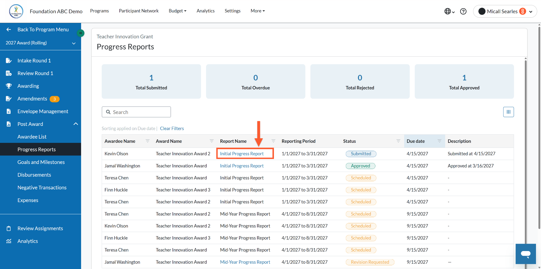Click the Foundation ABC Demo title
541x269 pixels.
click(x=56, y=11)
